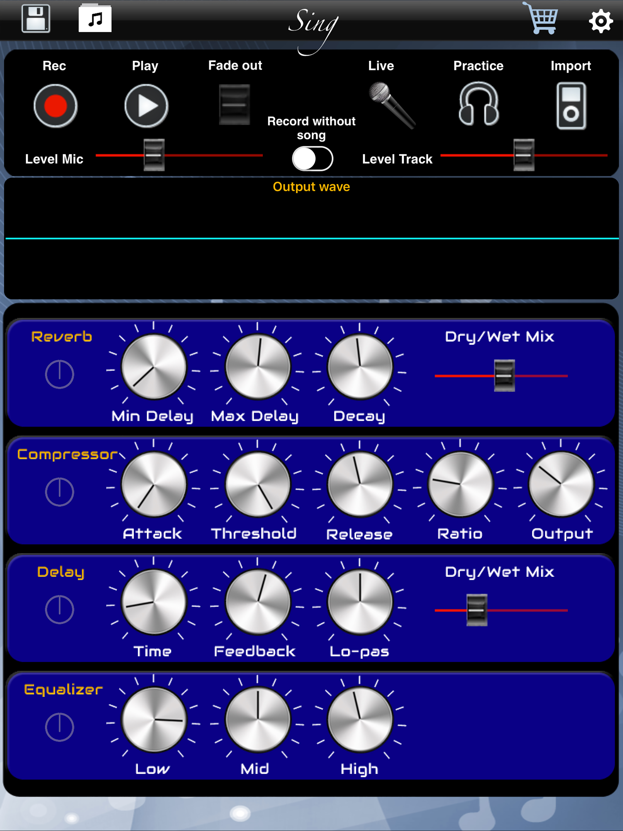Click the Equalizer Mid knob
This screenshot has height=831, width=623.
click(x=258, y=719)
